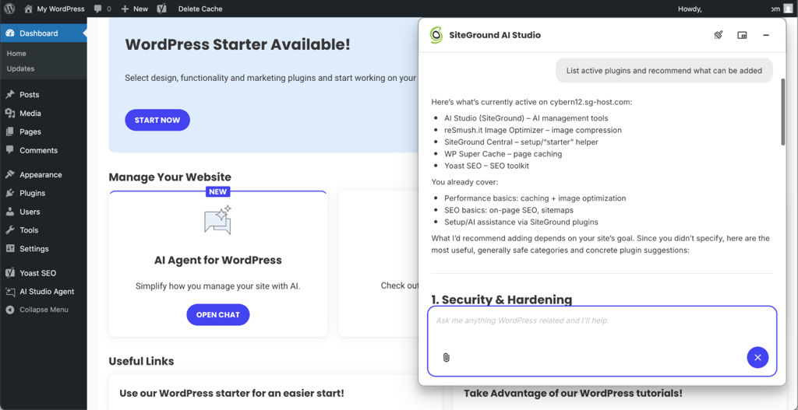
Task: Click the Appearance brush icon
Action: [x=9, y=174]
